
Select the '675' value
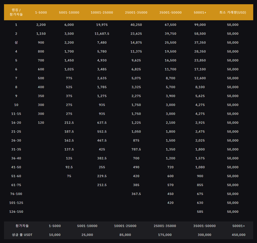[x=200, y=194]
